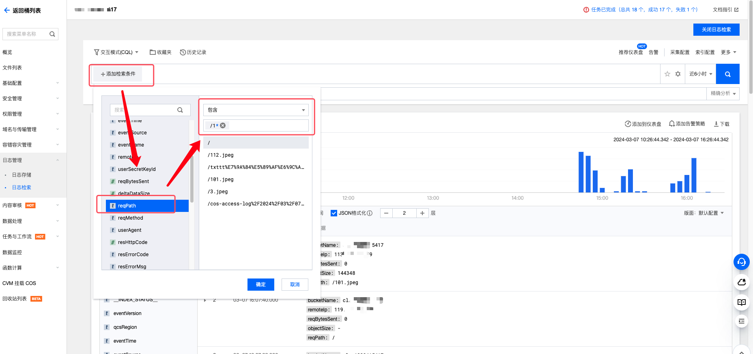The image size is (753, 354).
Task: Select reqPath field in field list
Action: [x=147, y=206]
